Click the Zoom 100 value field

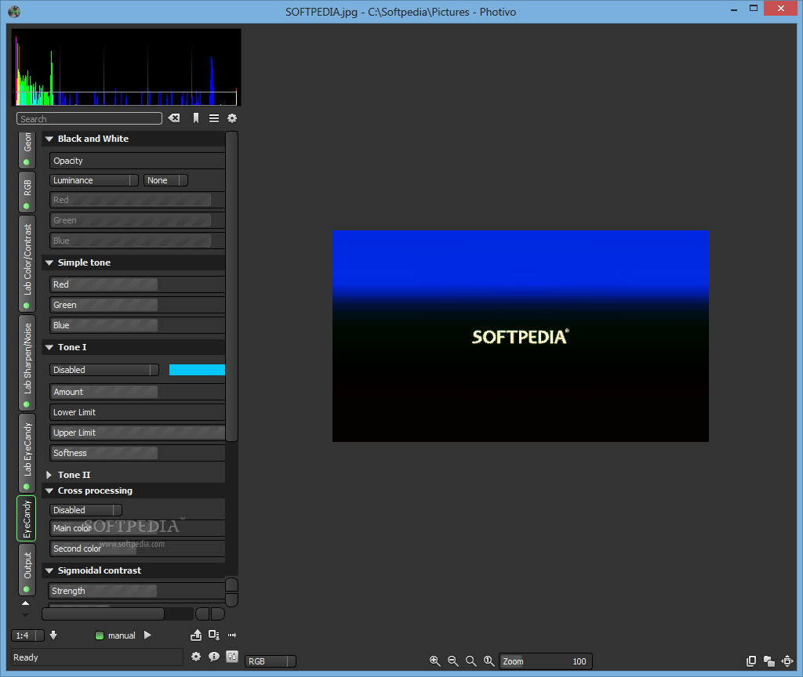click(546, 661)
